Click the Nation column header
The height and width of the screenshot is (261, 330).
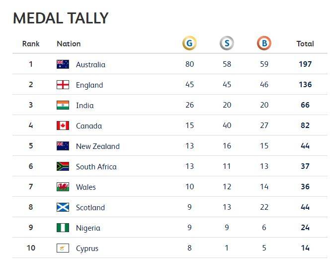pos(69,44)
